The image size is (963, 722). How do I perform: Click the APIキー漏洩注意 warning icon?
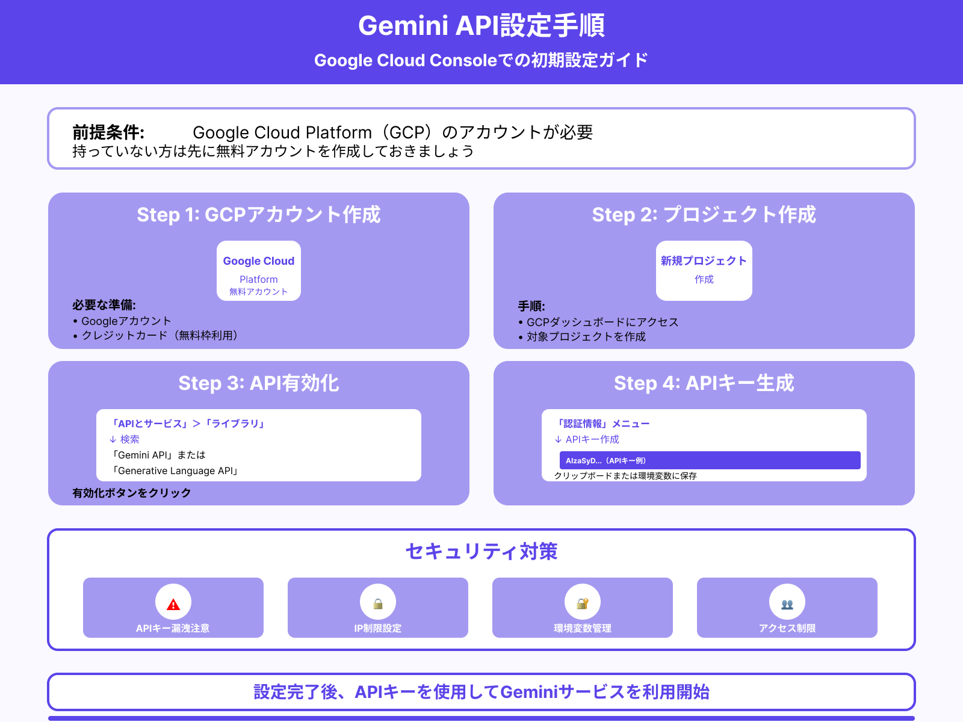[x=174, y=600]
